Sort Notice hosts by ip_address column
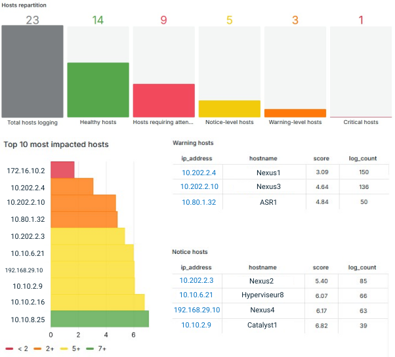The height and width of the screenshot is (357, 395). (197, 268)
